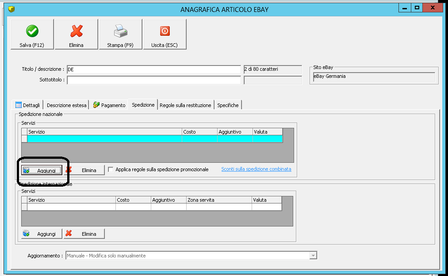The width and height of the screenshot is (448, 276).
Task: Click Zona servita column header
Action: [219, 200]
